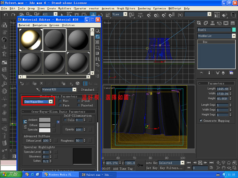Click Reset Map/Material X icon
Viewport: 238px width, 178px height.
tap(41, 83)
